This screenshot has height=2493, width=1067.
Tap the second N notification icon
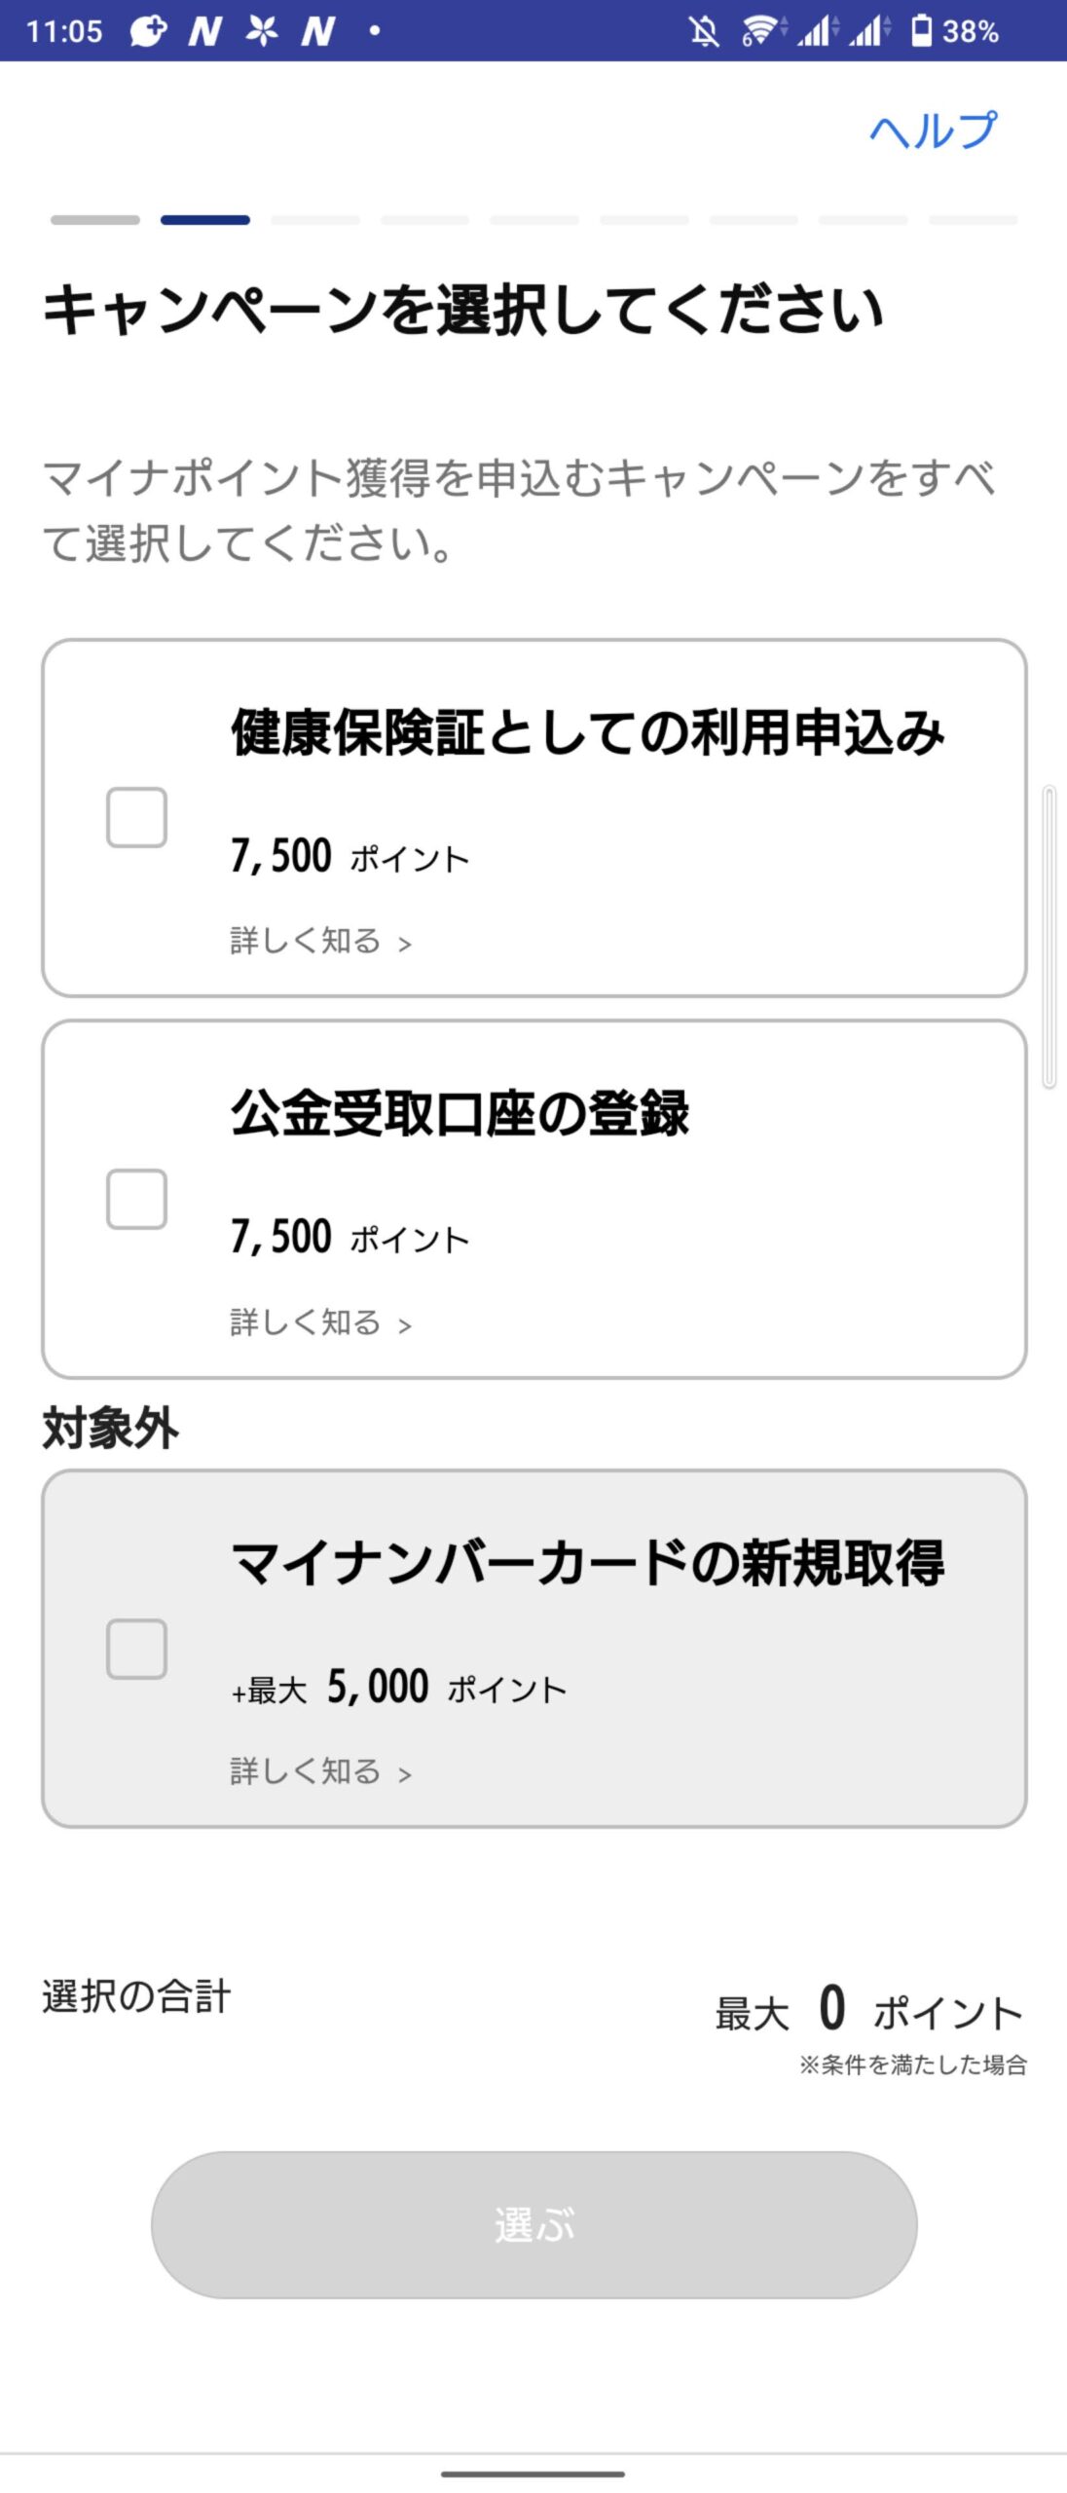pyautogui.click(x=317, y=31)
